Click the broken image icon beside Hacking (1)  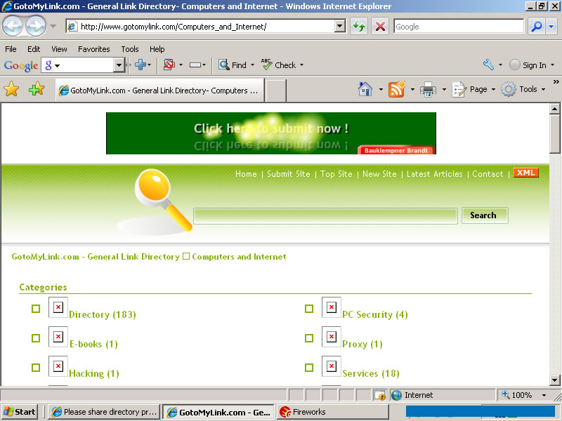pos(58,366)
